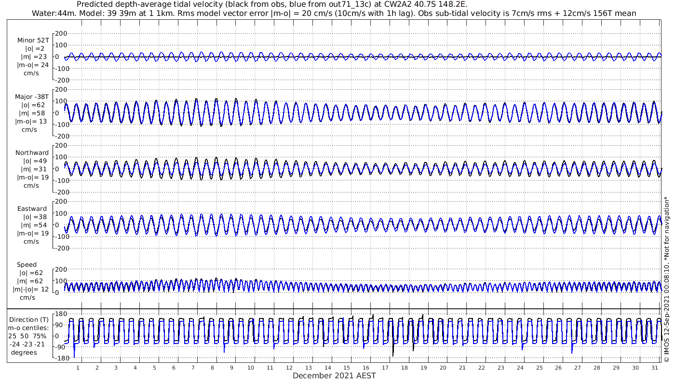
Task: Click the 'Direction (T)' panel label
Action: point(29,320)
